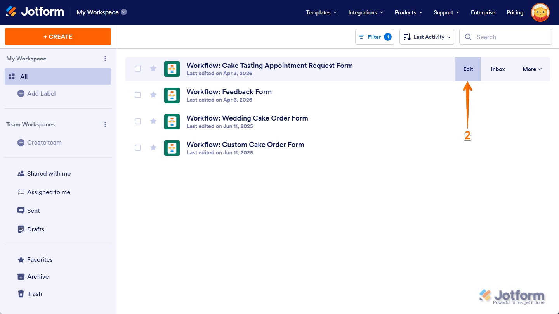Click the CREATE button
Viewport: 559px width, 314px height.
point(58,36)
